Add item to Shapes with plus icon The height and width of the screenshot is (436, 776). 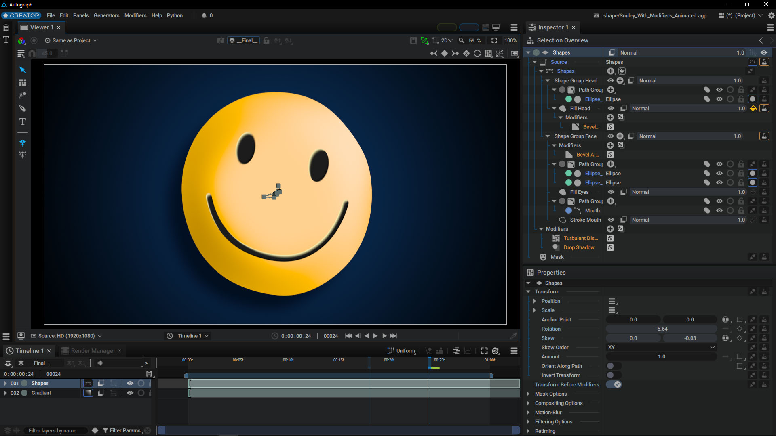pos(611,71)
